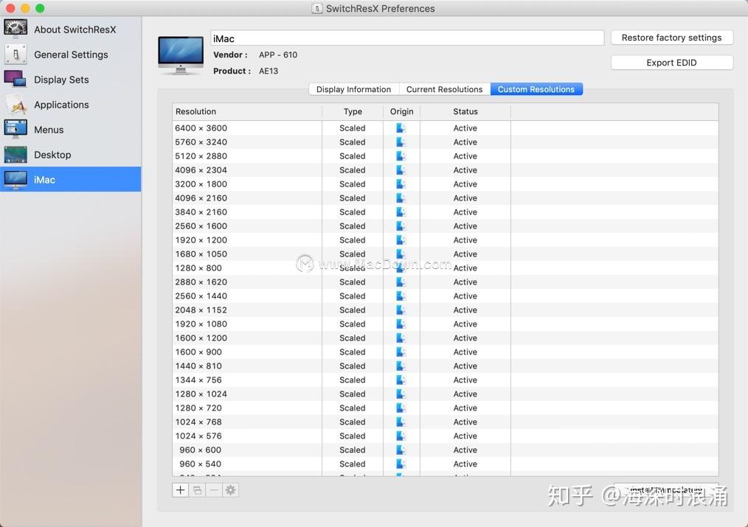Add a new custom resolution with the plus icon
This screenshot has height=527, width=748.
pos(180,489)
